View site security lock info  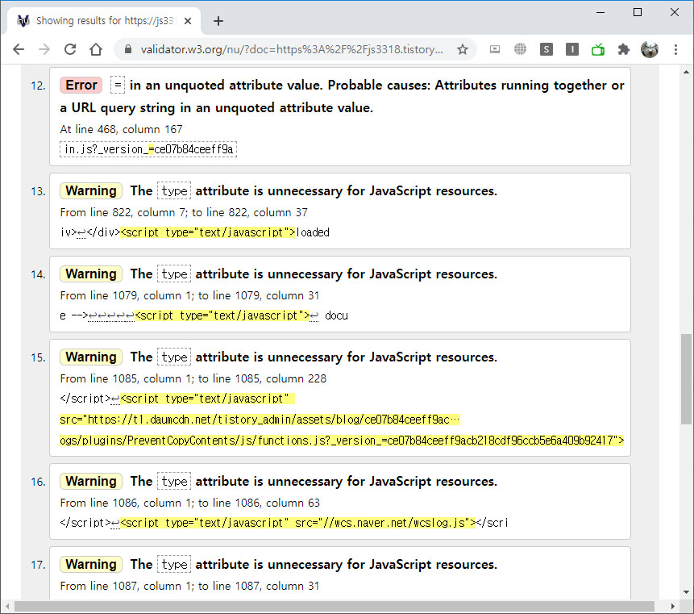128,49
